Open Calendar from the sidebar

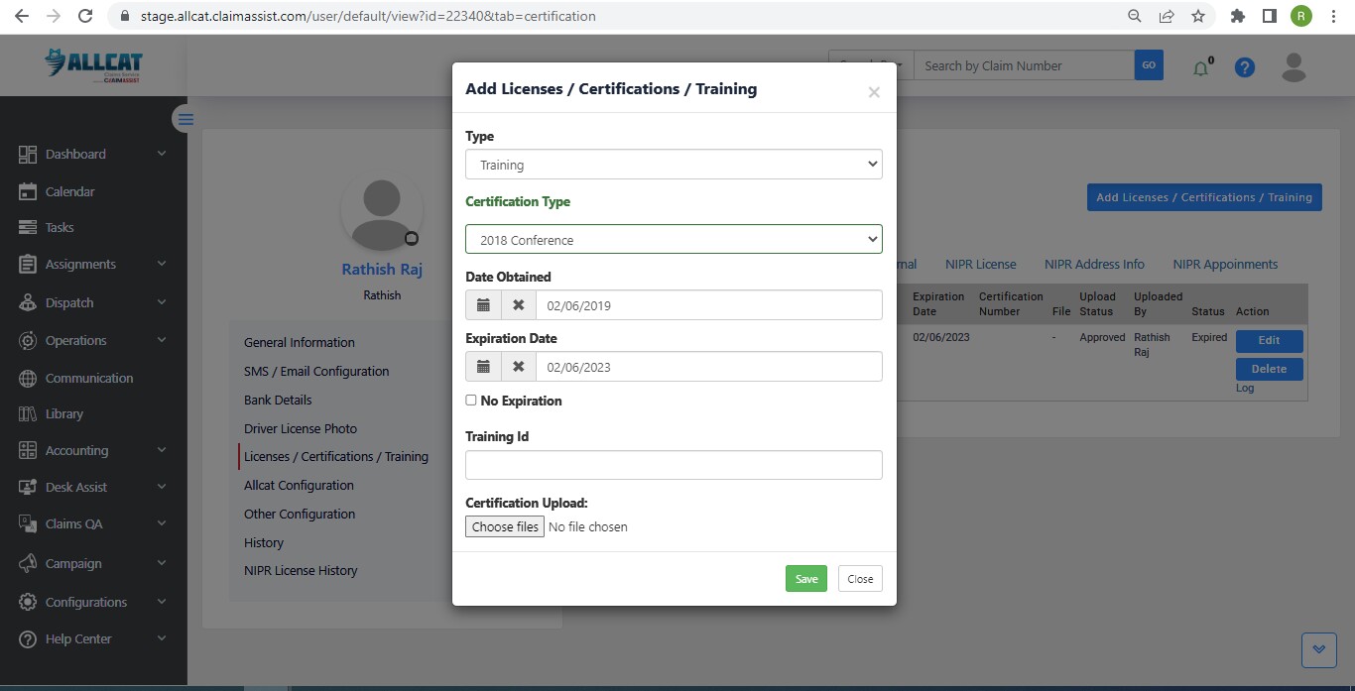(x=69, y=191)
